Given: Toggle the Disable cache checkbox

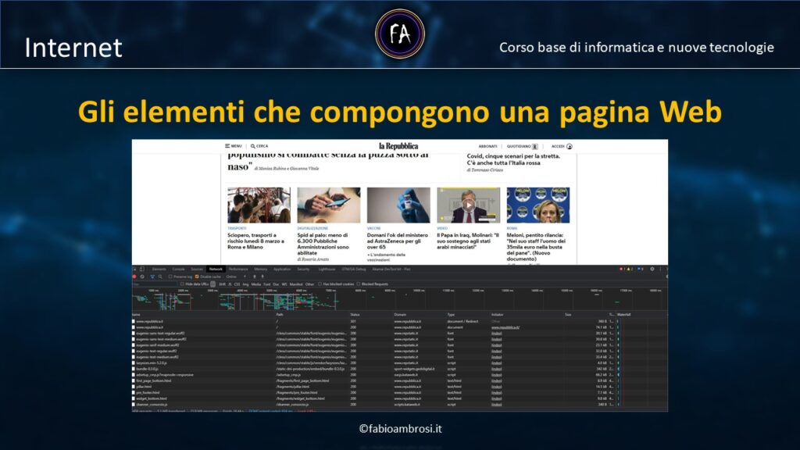Looking at the screenshot, I should (197, 278).
